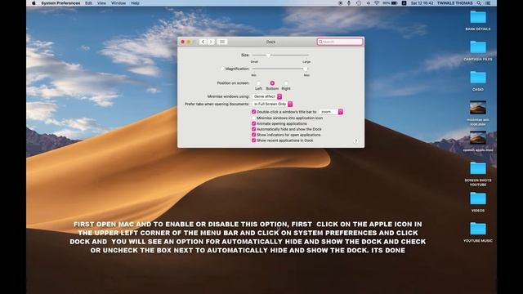Toggle Double-click a window's title bar checkbox
Viewport: 523px width, 294px height.
pos(253,112)
